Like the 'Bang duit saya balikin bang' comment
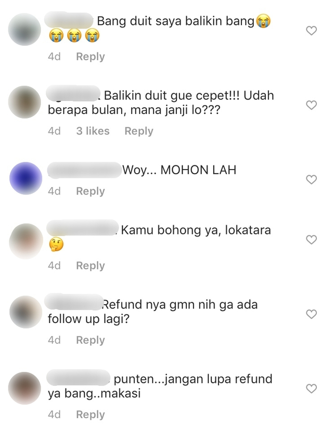 (x=311, y=31)
